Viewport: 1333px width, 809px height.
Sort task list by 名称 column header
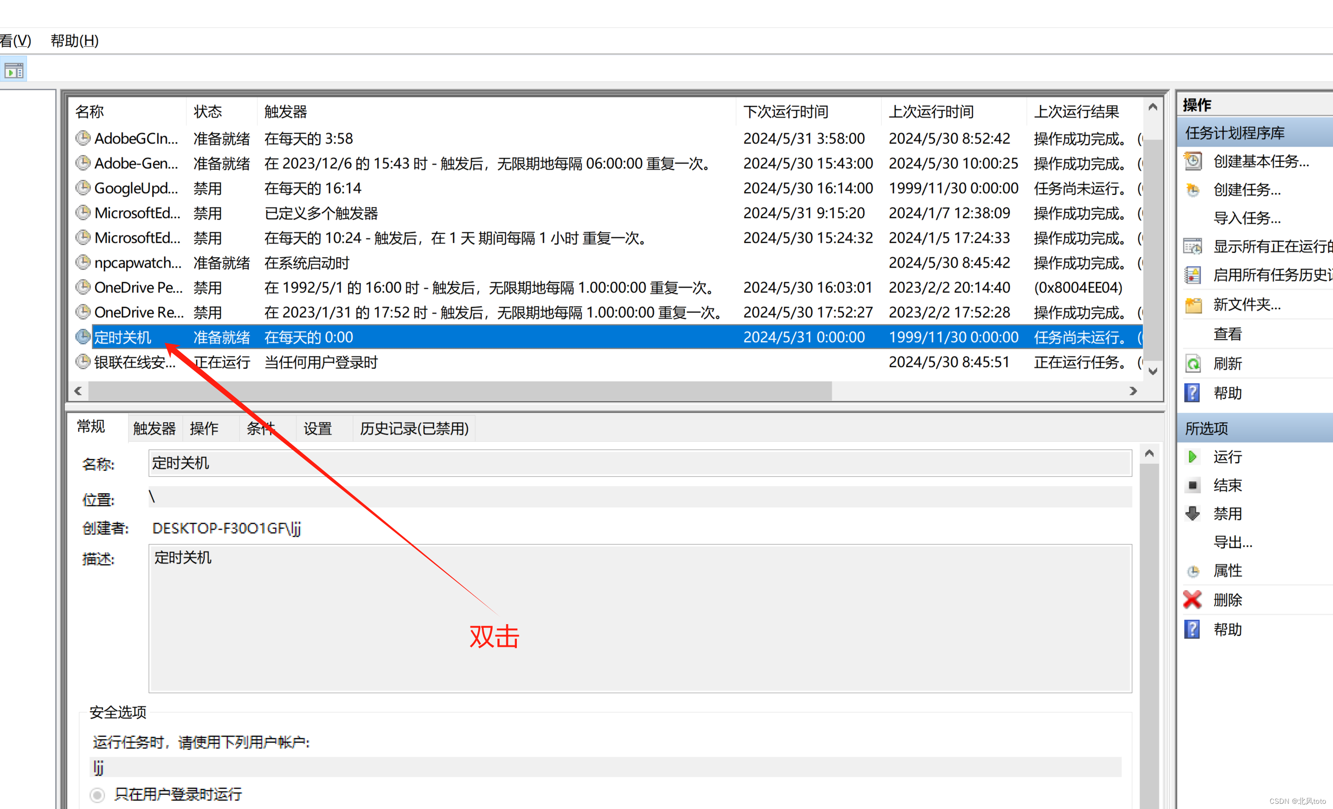128,112
